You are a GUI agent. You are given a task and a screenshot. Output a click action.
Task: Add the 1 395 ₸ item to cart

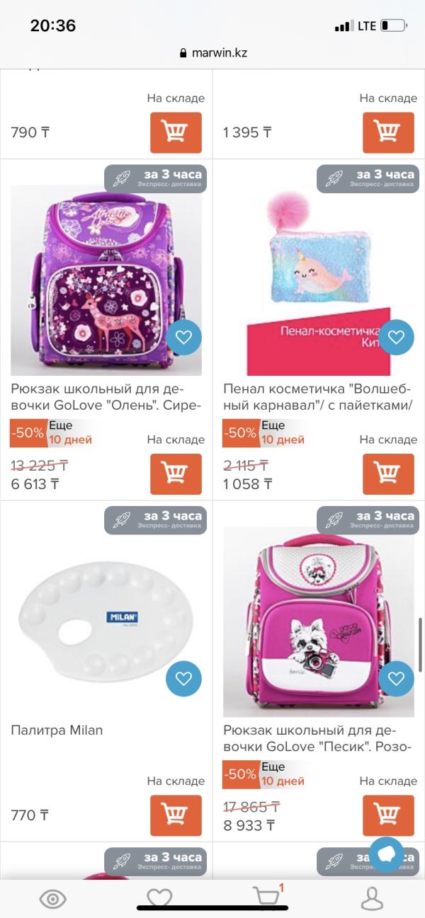[x=388, y=132]
